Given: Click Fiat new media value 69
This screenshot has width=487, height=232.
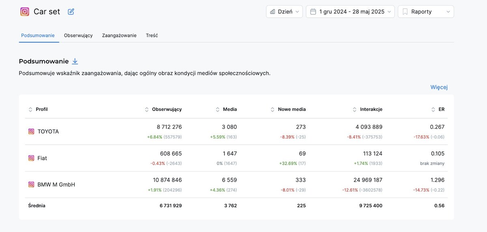Looking at the screenshot, I should [x=302, y=154].
